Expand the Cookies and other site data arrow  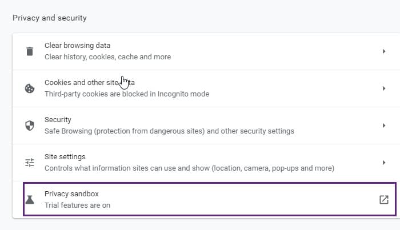pos(383,88)
